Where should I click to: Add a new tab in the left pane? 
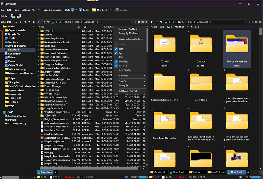56,172
